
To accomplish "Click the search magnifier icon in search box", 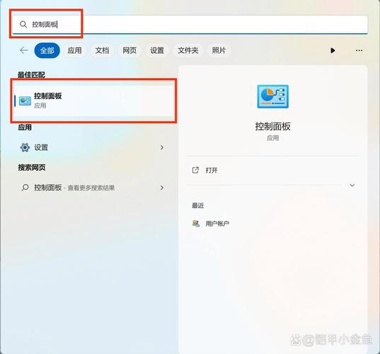I will coord(23,25).
